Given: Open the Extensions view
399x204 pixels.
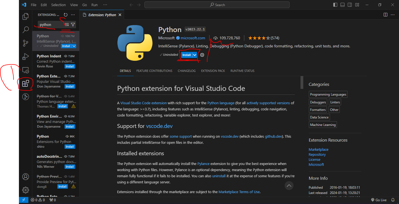Looking at the screenshot, I should coord(26,83).
